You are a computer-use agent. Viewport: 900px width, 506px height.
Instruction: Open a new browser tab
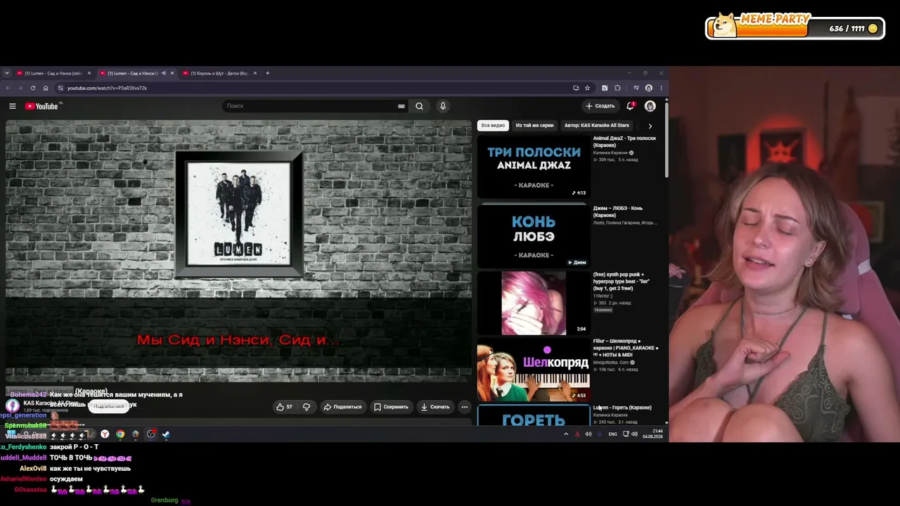coord(267,73)
